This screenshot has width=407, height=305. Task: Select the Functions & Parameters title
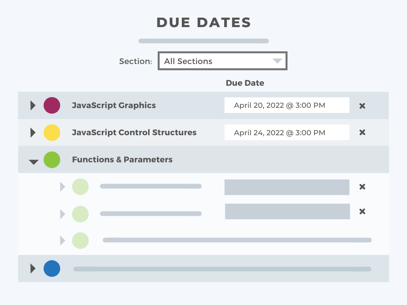pyautogui.click(x=122, y=160)
